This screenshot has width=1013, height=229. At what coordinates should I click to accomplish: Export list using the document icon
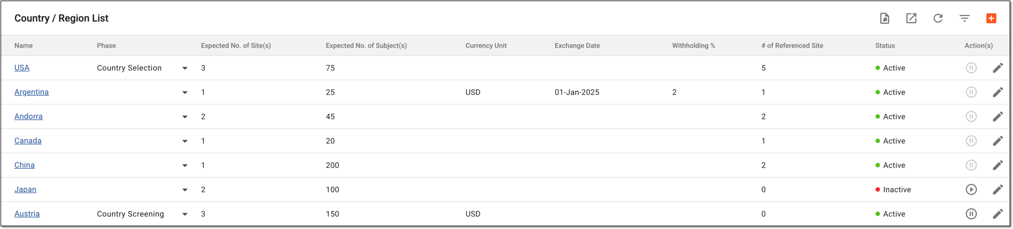[x=885, y=18]
